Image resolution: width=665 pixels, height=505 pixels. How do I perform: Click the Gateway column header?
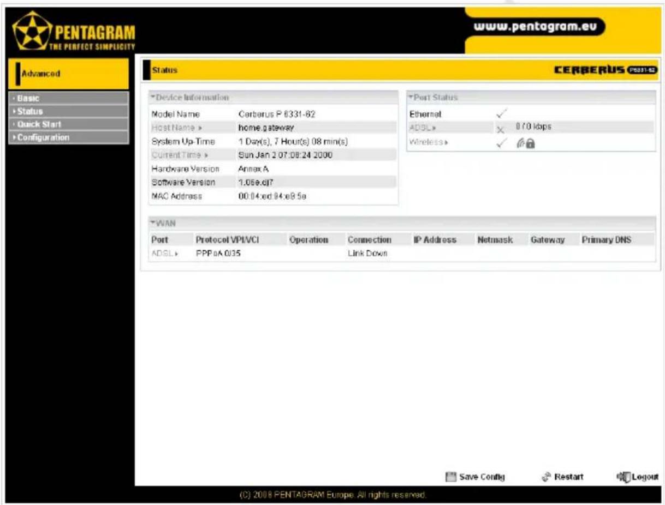(x=547, y=240)
